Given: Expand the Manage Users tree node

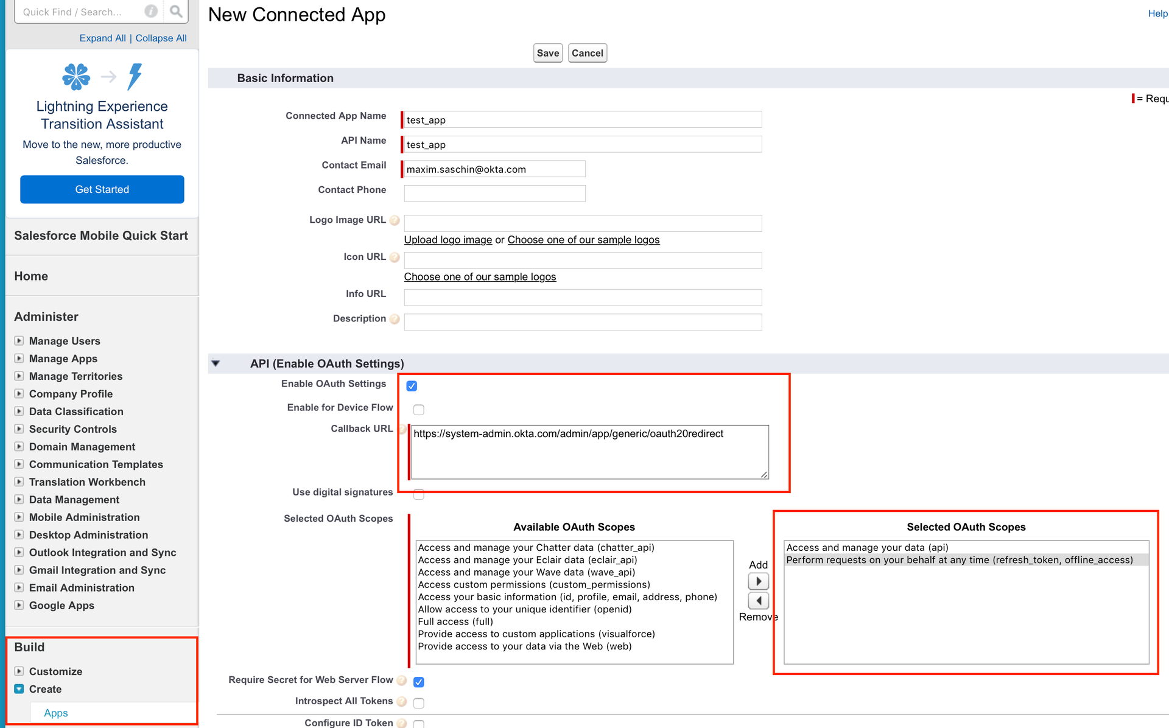Looking at the screenshot, I should pyautogui.click(x=19, y=341).
